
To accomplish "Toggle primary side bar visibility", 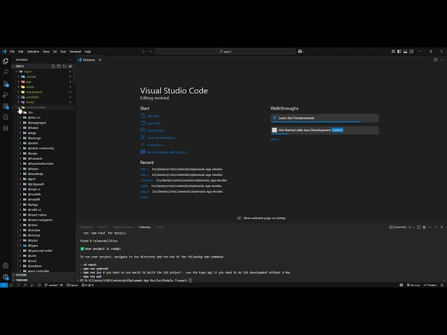I will [399, 51].
